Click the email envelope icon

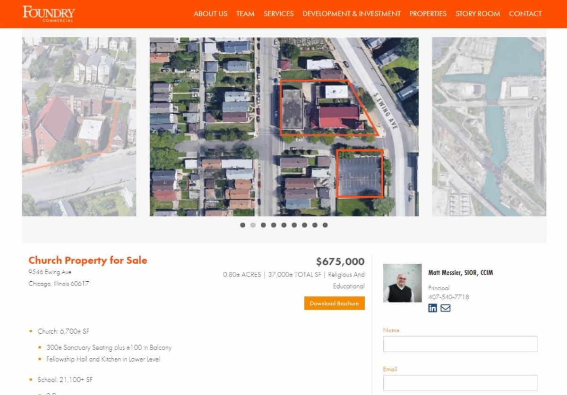(445, 308)
